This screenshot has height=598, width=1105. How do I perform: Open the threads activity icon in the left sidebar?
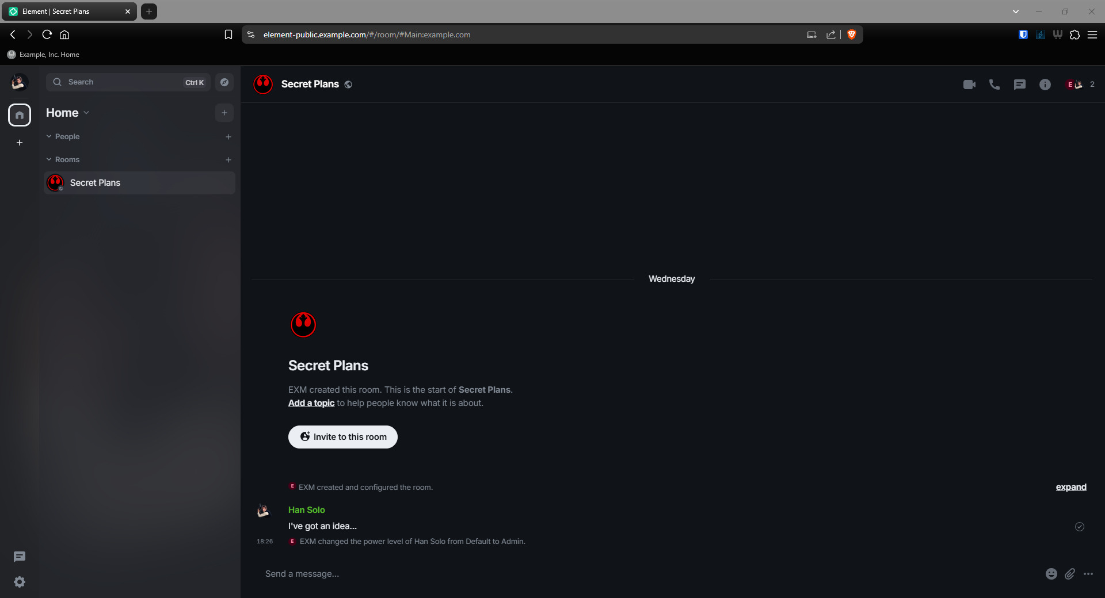[20, 557]
